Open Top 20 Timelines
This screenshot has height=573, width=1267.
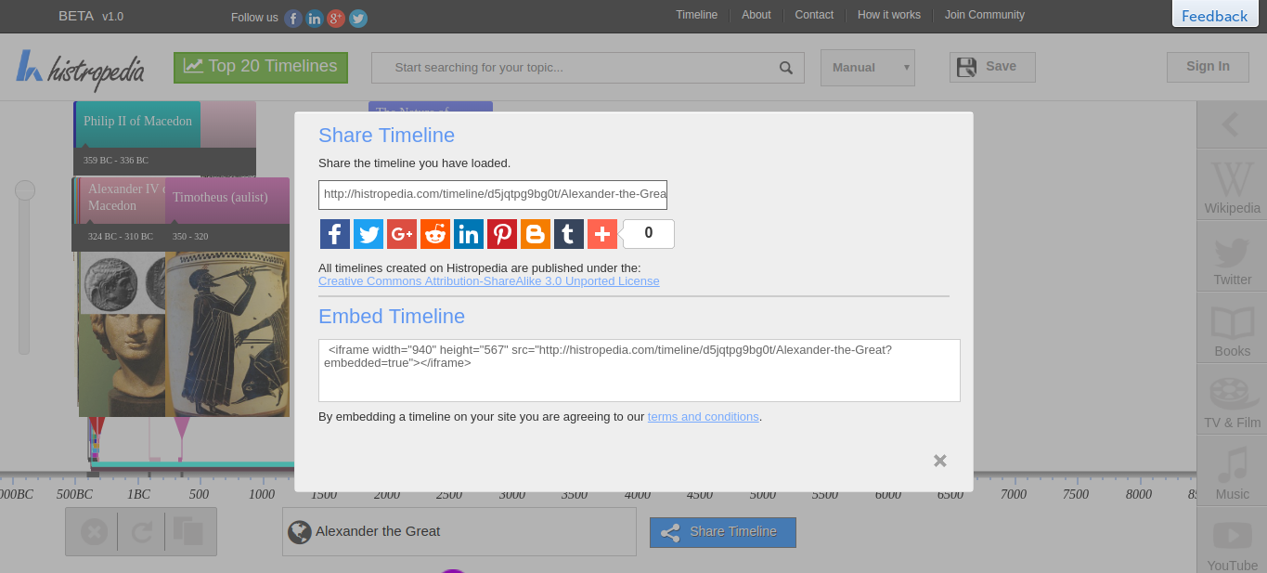click(x=261, y=67)
